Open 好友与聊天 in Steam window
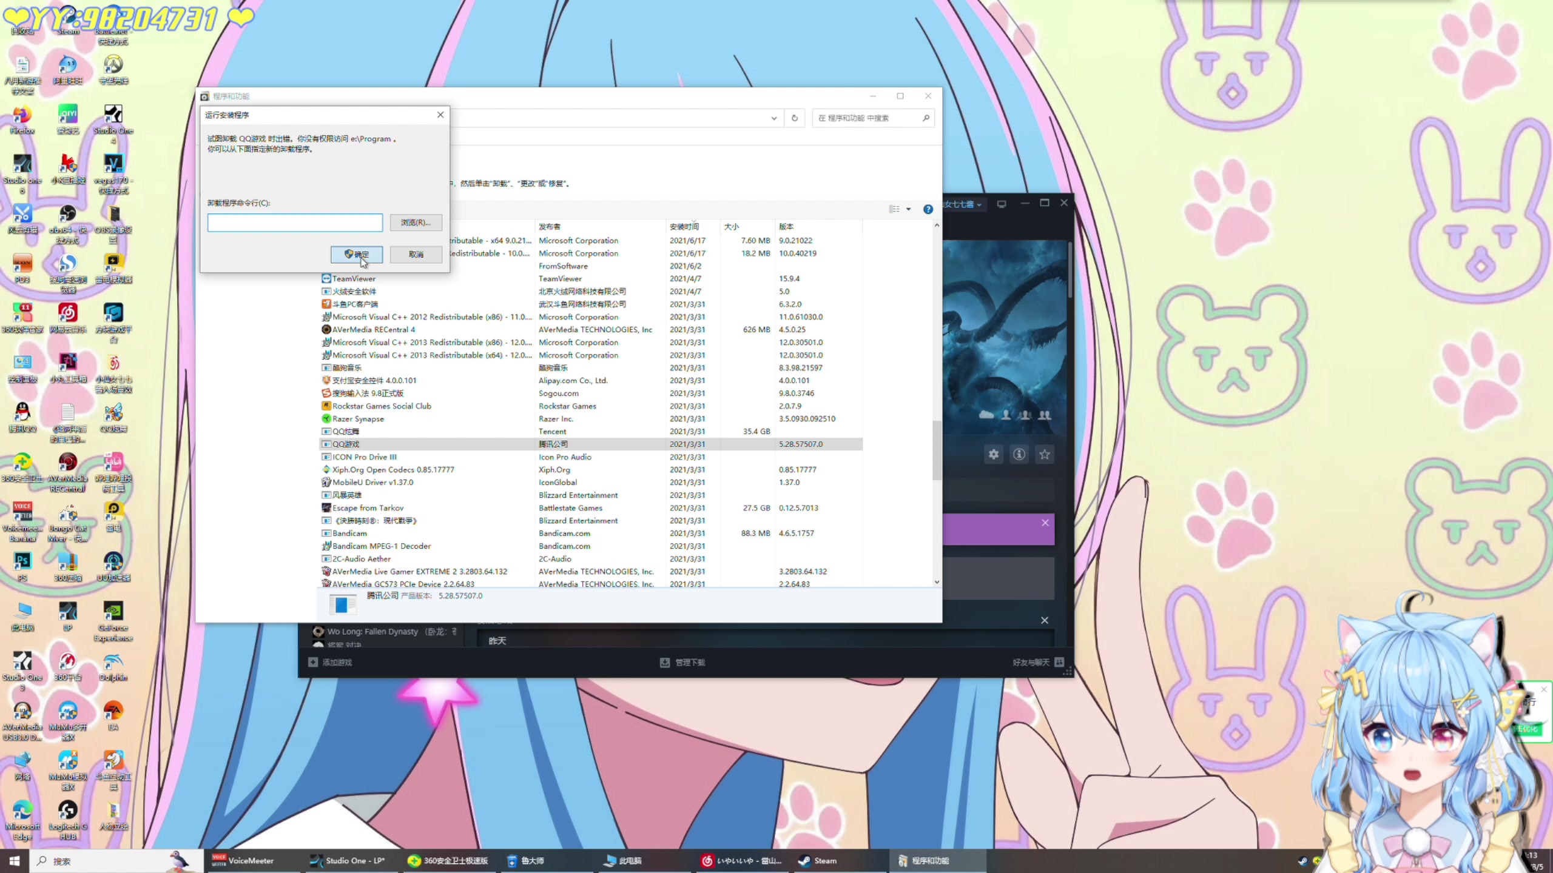 [1038, 663]
